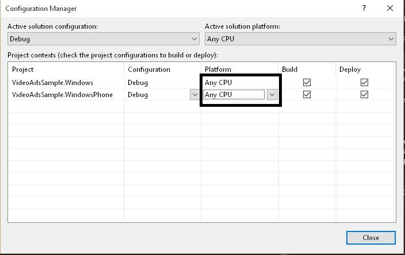Select the VideoAdsSample.Windows project row
The image size is (405, 255).
coord(52,83)
